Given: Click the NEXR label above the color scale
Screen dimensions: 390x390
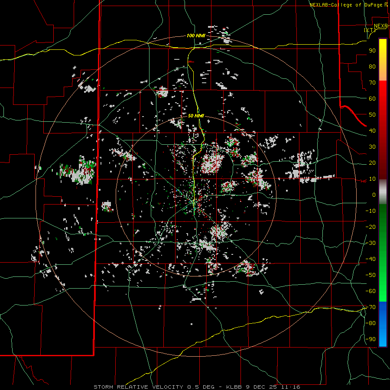Looking at the screenshot, I should tap(381, 26).
